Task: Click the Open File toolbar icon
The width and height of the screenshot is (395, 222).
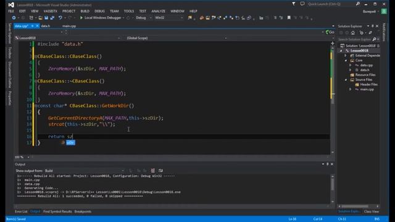Action: [x=40, y=18]
